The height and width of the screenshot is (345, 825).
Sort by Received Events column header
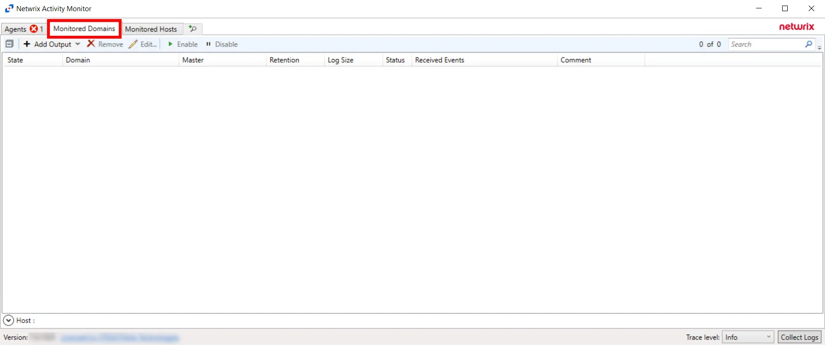(x=484, y=60)
